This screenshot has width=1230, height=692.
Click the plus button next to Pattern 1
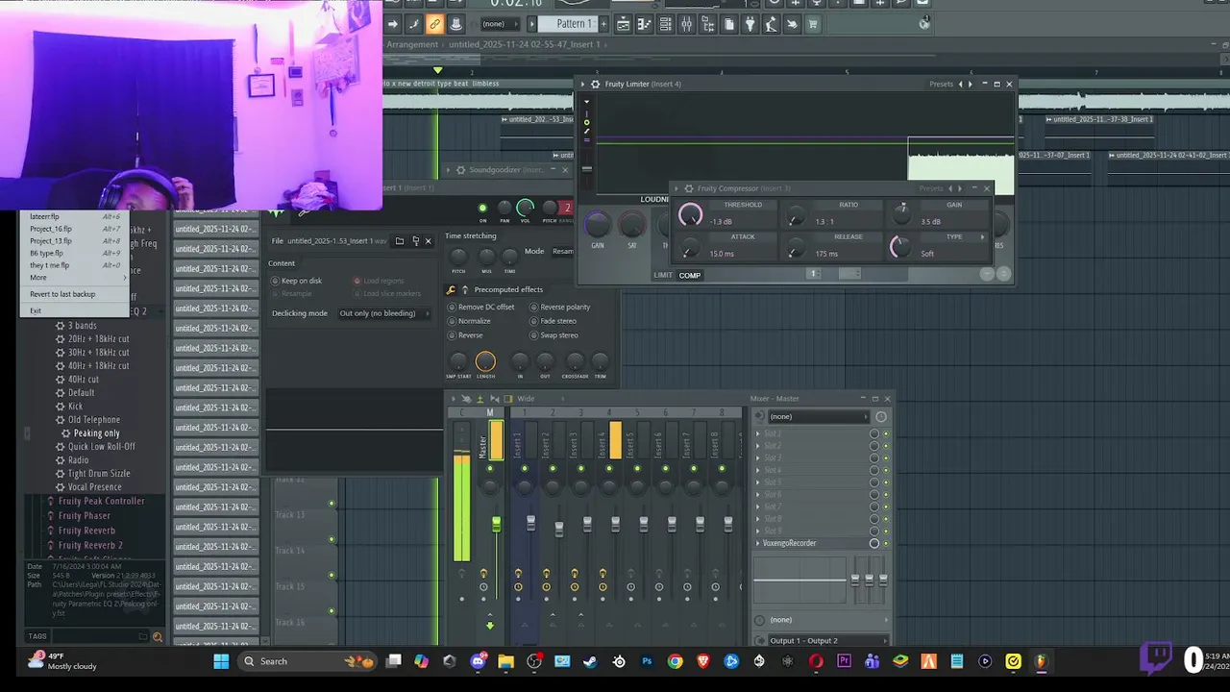point(603,24)
